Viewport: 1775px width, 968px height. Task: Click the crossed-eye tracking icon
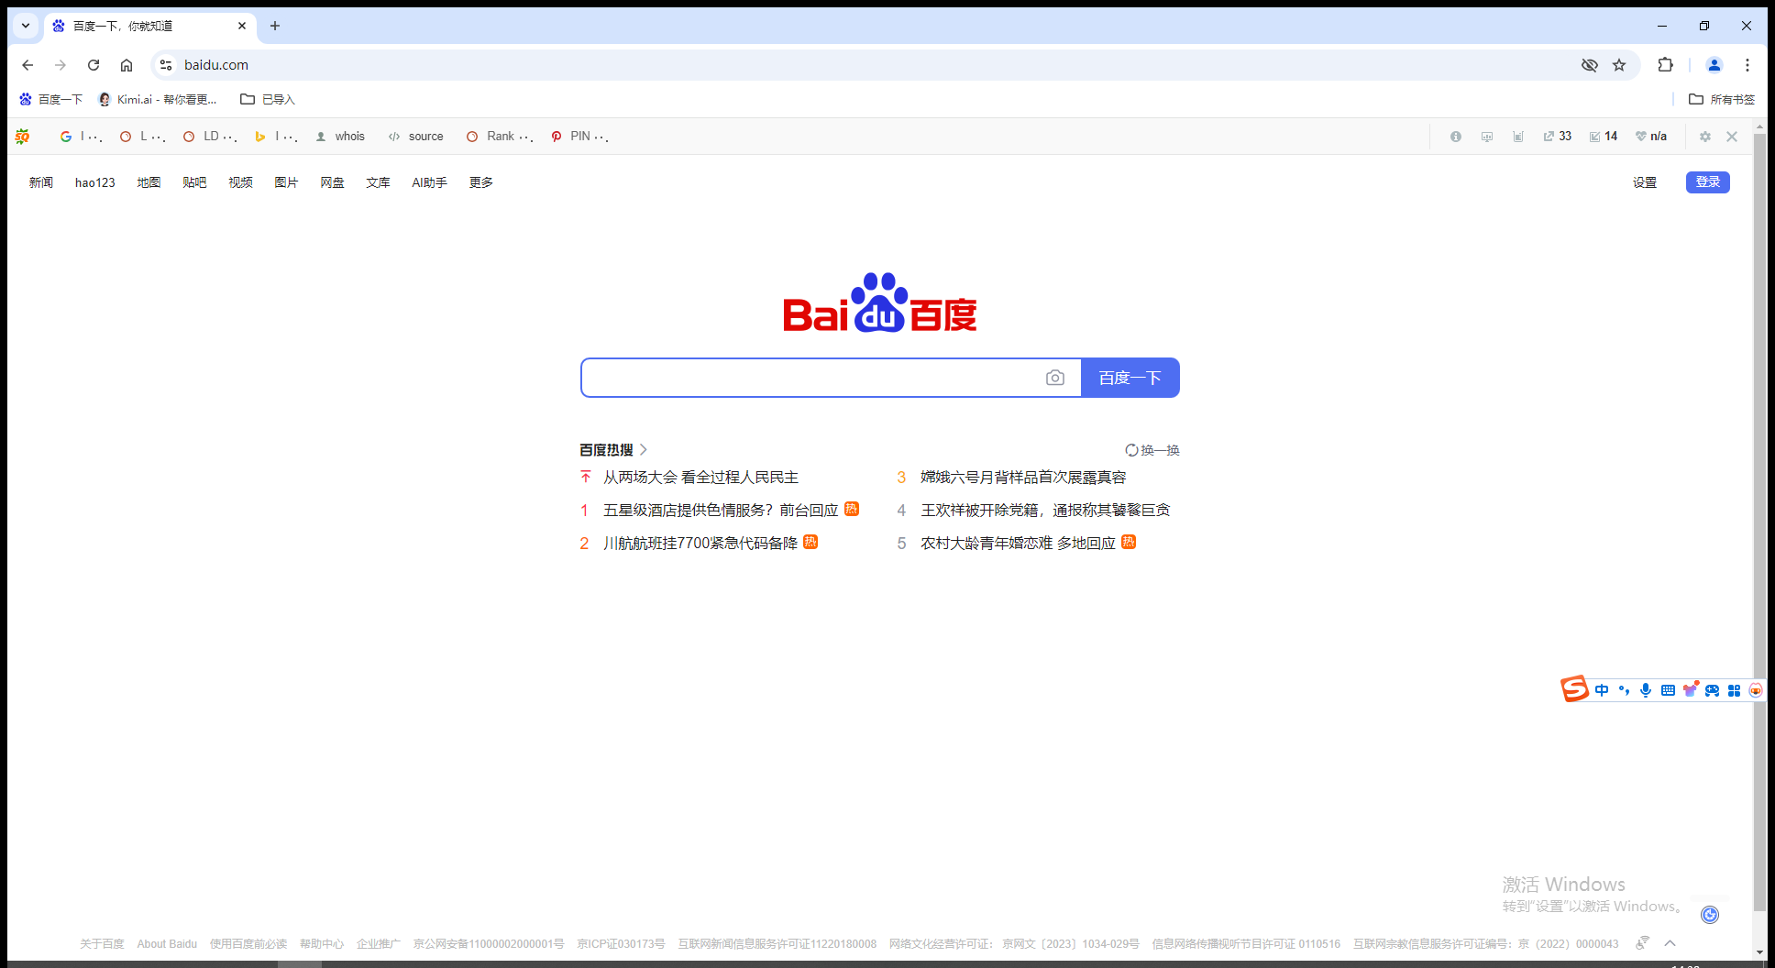pyautogui.click(x=1590, y=65)
